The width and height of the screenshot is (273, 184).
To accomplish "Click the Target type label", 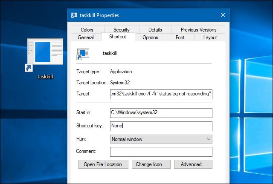I will point(88,72).
